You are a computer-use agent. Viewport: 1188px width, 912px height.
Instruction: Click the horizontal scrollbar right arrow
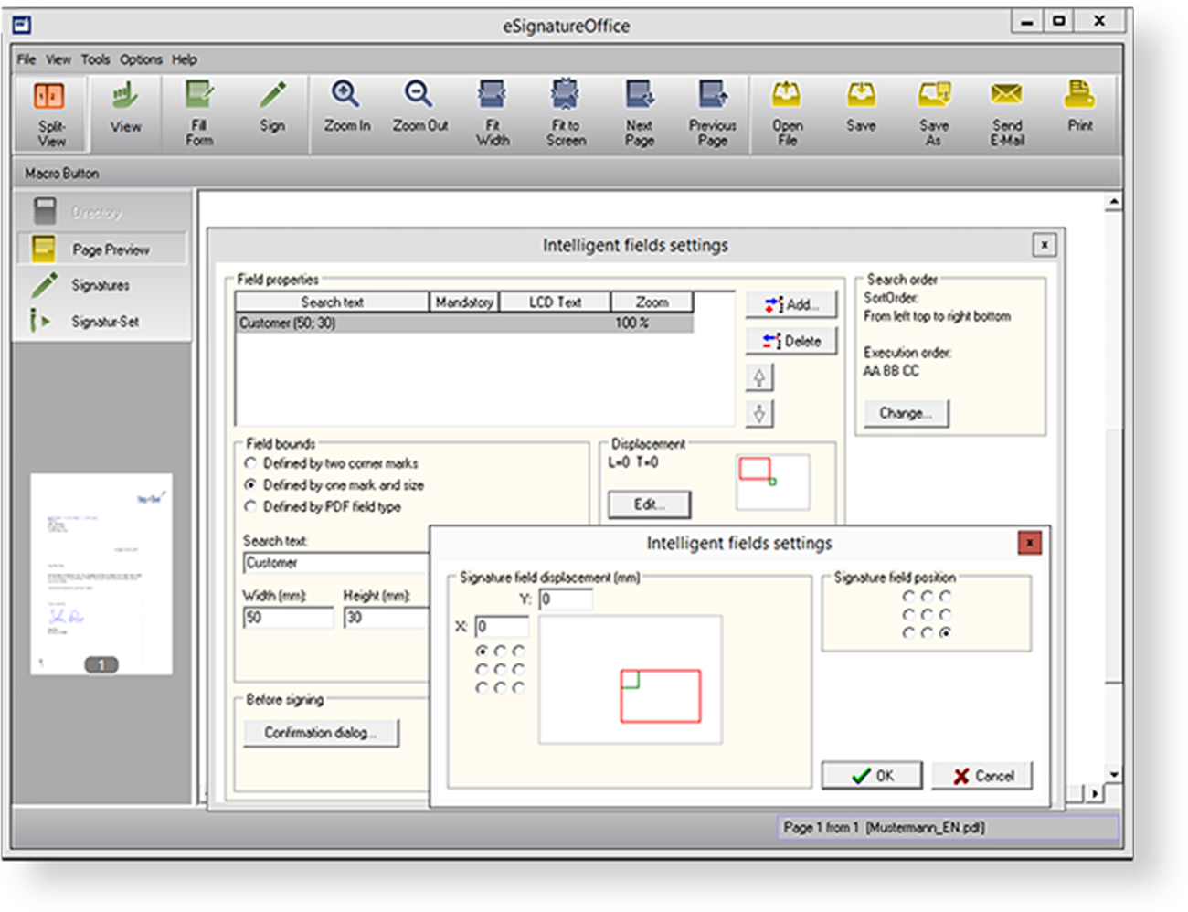pyautogui.click(x=1095, y=794)
